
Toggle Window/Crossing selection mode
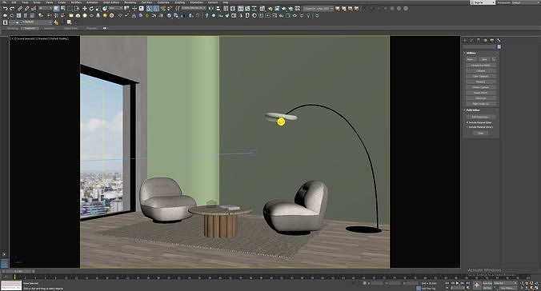pos(77,8)
